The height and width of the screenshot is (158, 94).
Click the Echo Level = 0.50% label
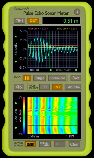[67, 28]
